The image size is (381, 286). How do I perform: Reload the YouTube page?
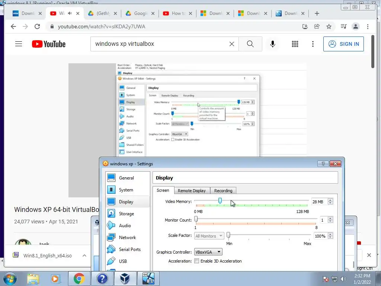point(37,26)
